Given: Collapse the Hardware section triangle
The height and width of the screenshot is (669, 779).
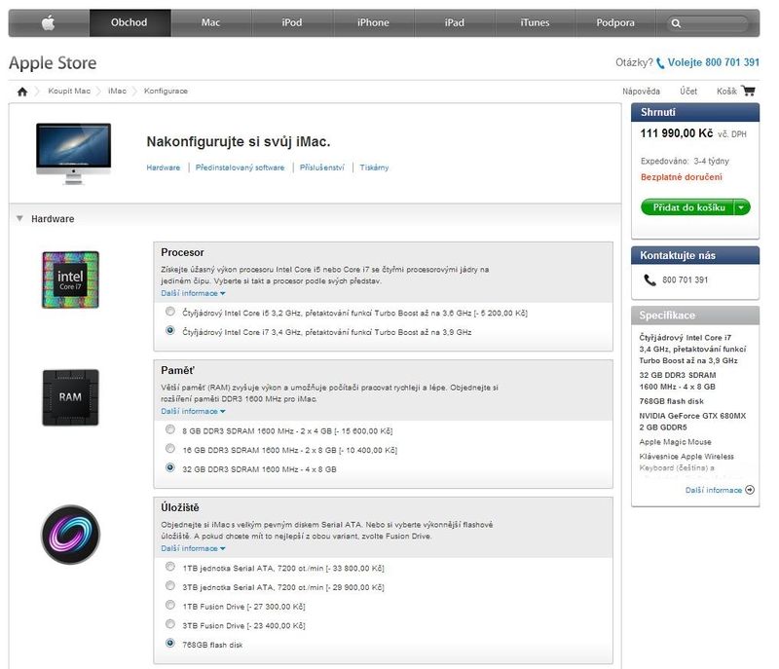Looking at the screenshot, I should pyautogui.click(x=19, y=218).
